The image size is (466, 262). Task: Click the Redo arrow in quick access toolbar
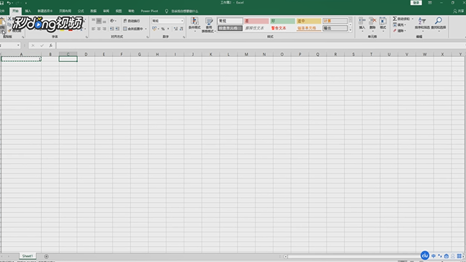(17, 3)
